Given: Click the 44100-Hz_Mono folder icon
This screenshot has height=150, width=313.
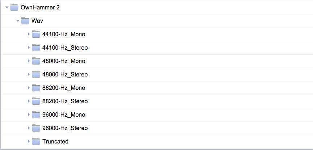Looking at the screenshot, I should [x=36, y=34].
